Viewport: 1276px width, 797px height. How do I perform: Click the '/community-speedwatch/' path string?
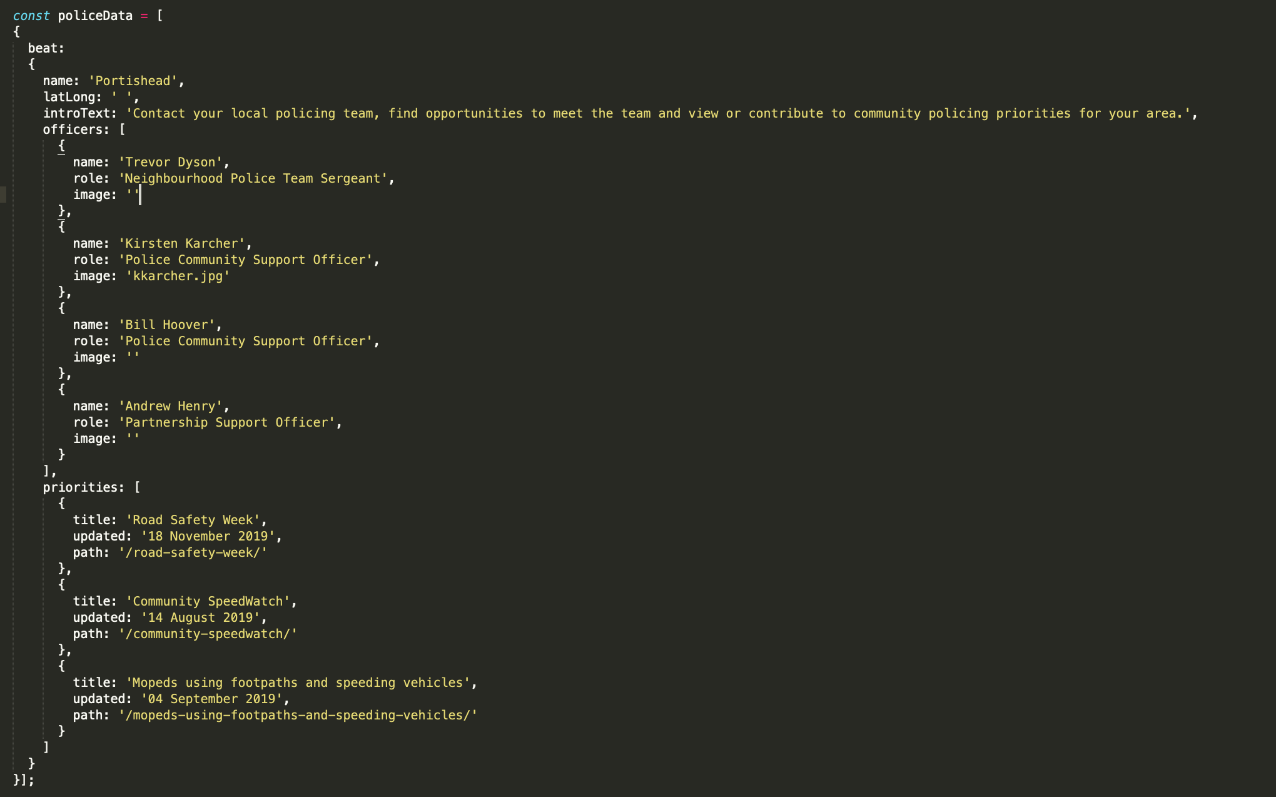click(208, 634)
